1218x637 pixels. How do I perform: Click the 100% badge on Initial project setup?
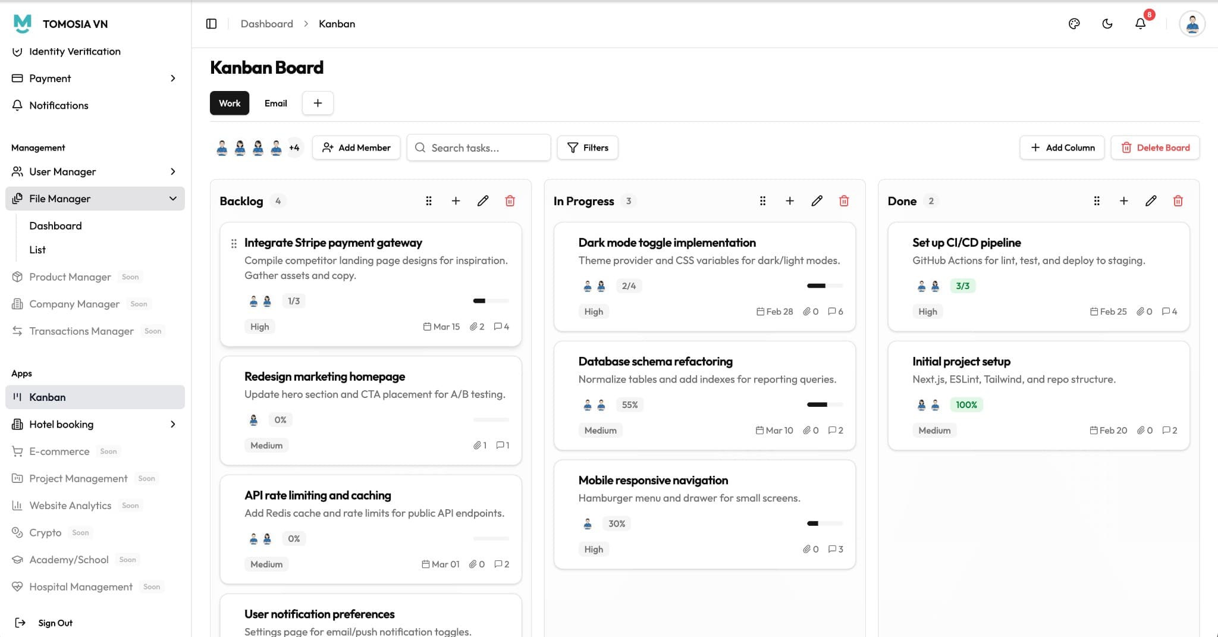(966, 405)
